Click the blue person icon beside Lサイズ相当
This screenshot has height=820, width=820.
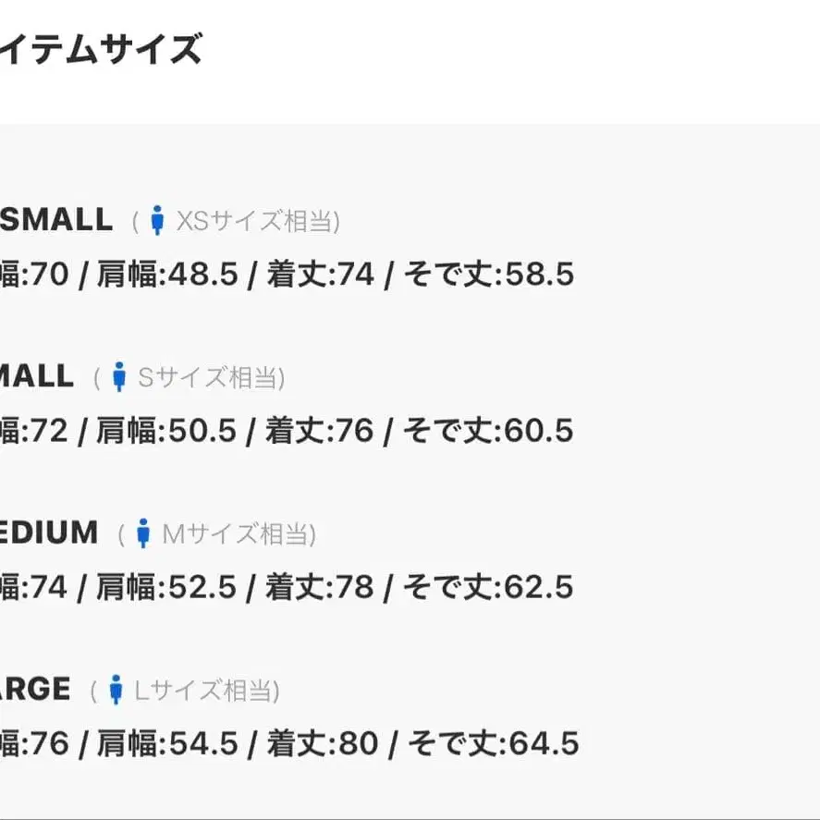[116, 690]
